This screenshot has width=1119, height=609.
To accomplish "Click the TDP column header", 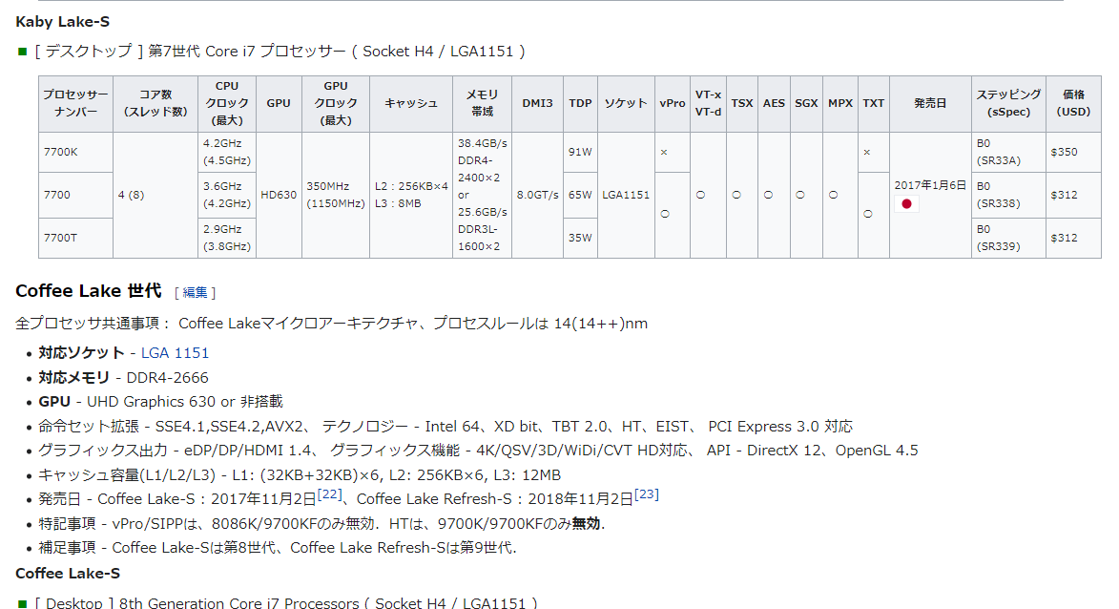I will pos(580,103).
